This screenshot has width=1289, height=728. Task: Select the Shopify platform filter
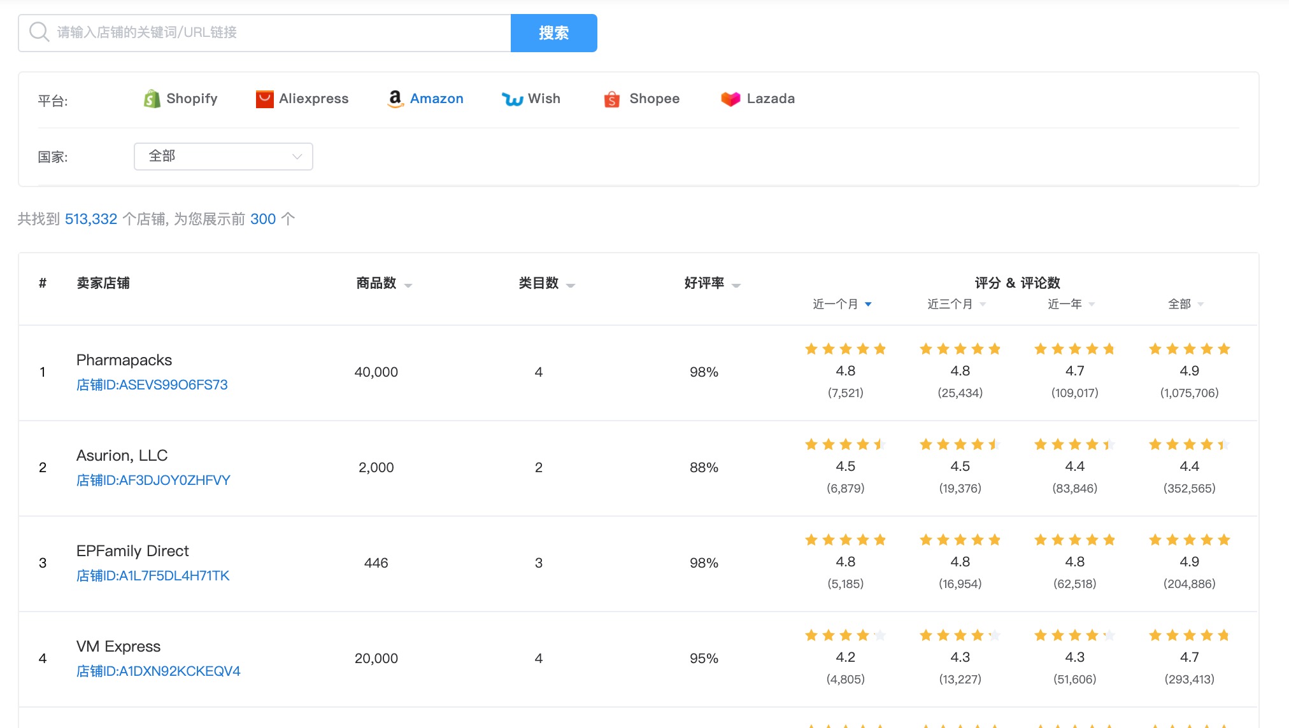pyautogui.click(x=181, y=99)
